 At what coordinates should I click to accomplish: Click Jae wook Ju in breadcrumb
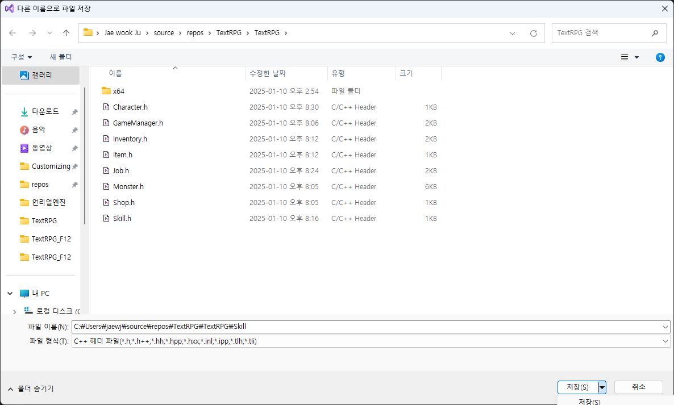(x=123, y=33)
